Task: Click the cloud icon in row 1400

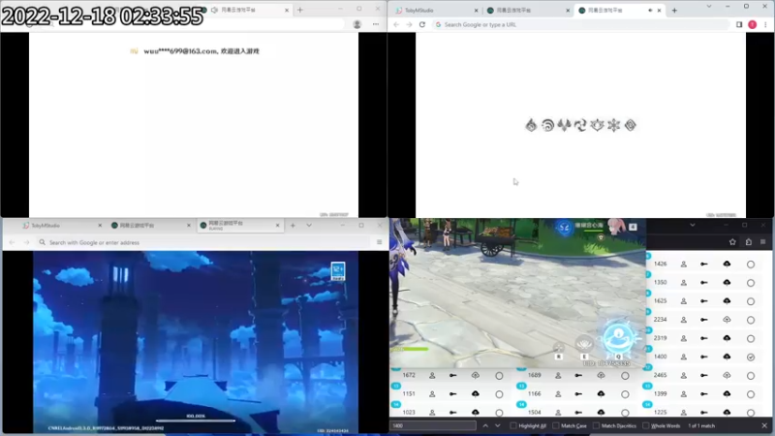Action: pyautogui.click(x=727, y=357)
